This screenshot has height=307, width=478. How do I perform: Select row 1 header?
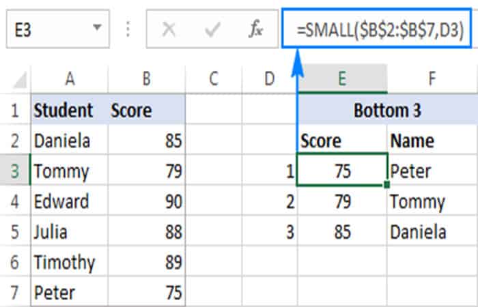[x=15, y=109]
